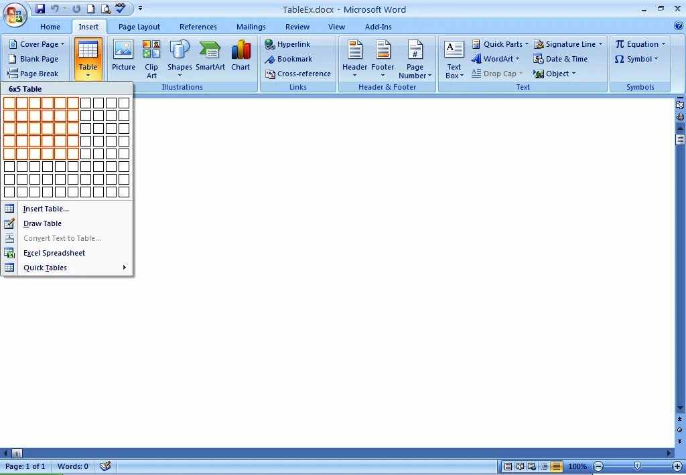Open Print Preview from Quick Access toolbar
686x475 pixels.
(105, 8)
